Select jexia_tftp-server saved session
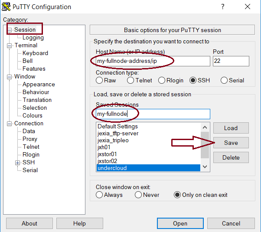The height and width of the screenshot is (232, 261). pyautogui.click(x=148, y=134)
